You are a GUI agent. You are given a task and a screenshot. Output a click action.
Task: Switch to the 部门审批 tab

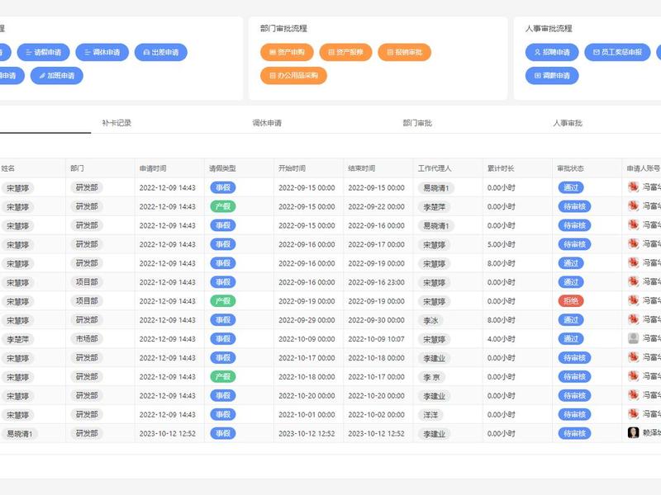click(417, 123)
